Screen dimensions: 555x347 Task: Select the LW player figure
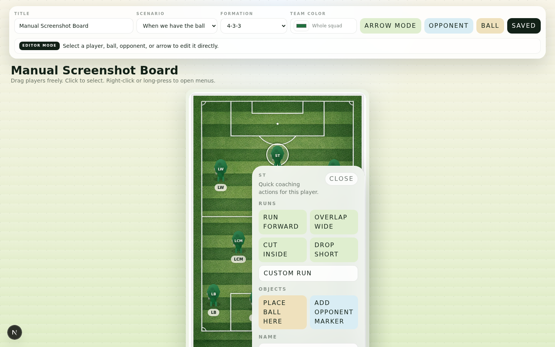[220, 170]
